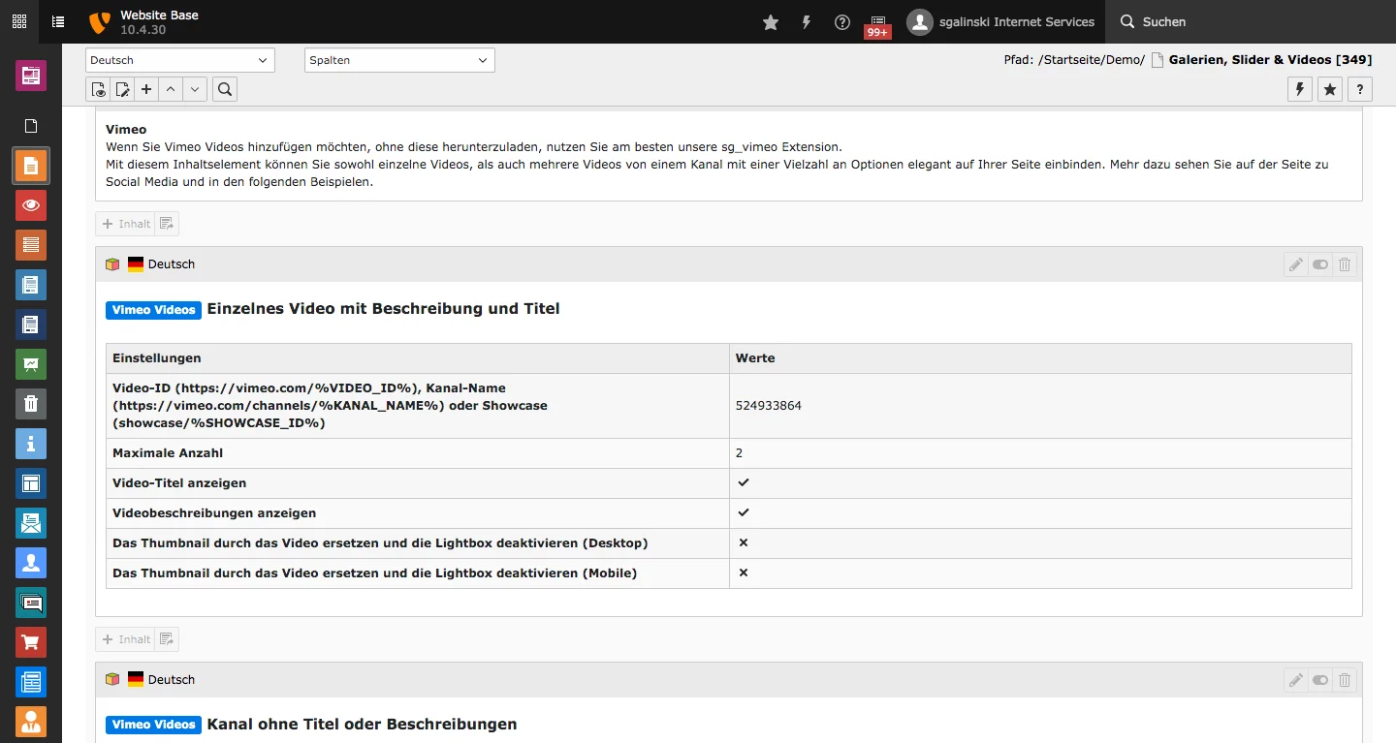Open the sgalinski Internet Services user menu
Viewport: 1396px width, 743px height.
coord(1000,21)
